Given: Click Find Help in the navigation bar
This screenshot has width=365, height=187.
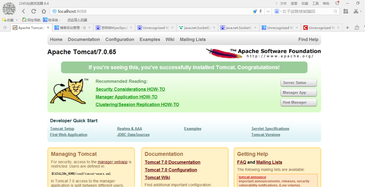Looking at the screenshot, I should click(308, 40).
